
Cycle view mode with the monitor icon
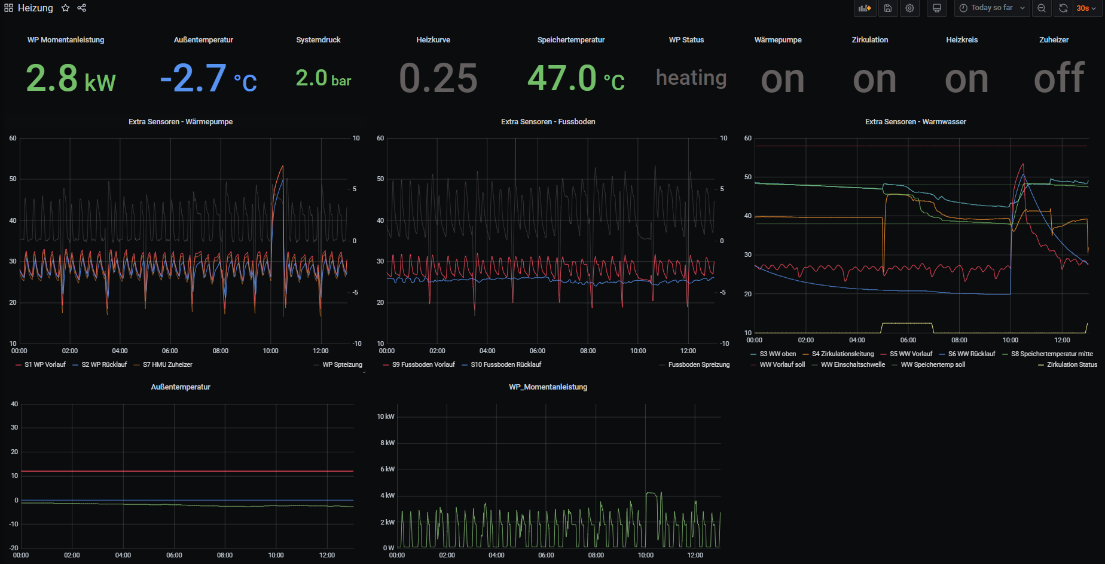[x=937, y=8]
